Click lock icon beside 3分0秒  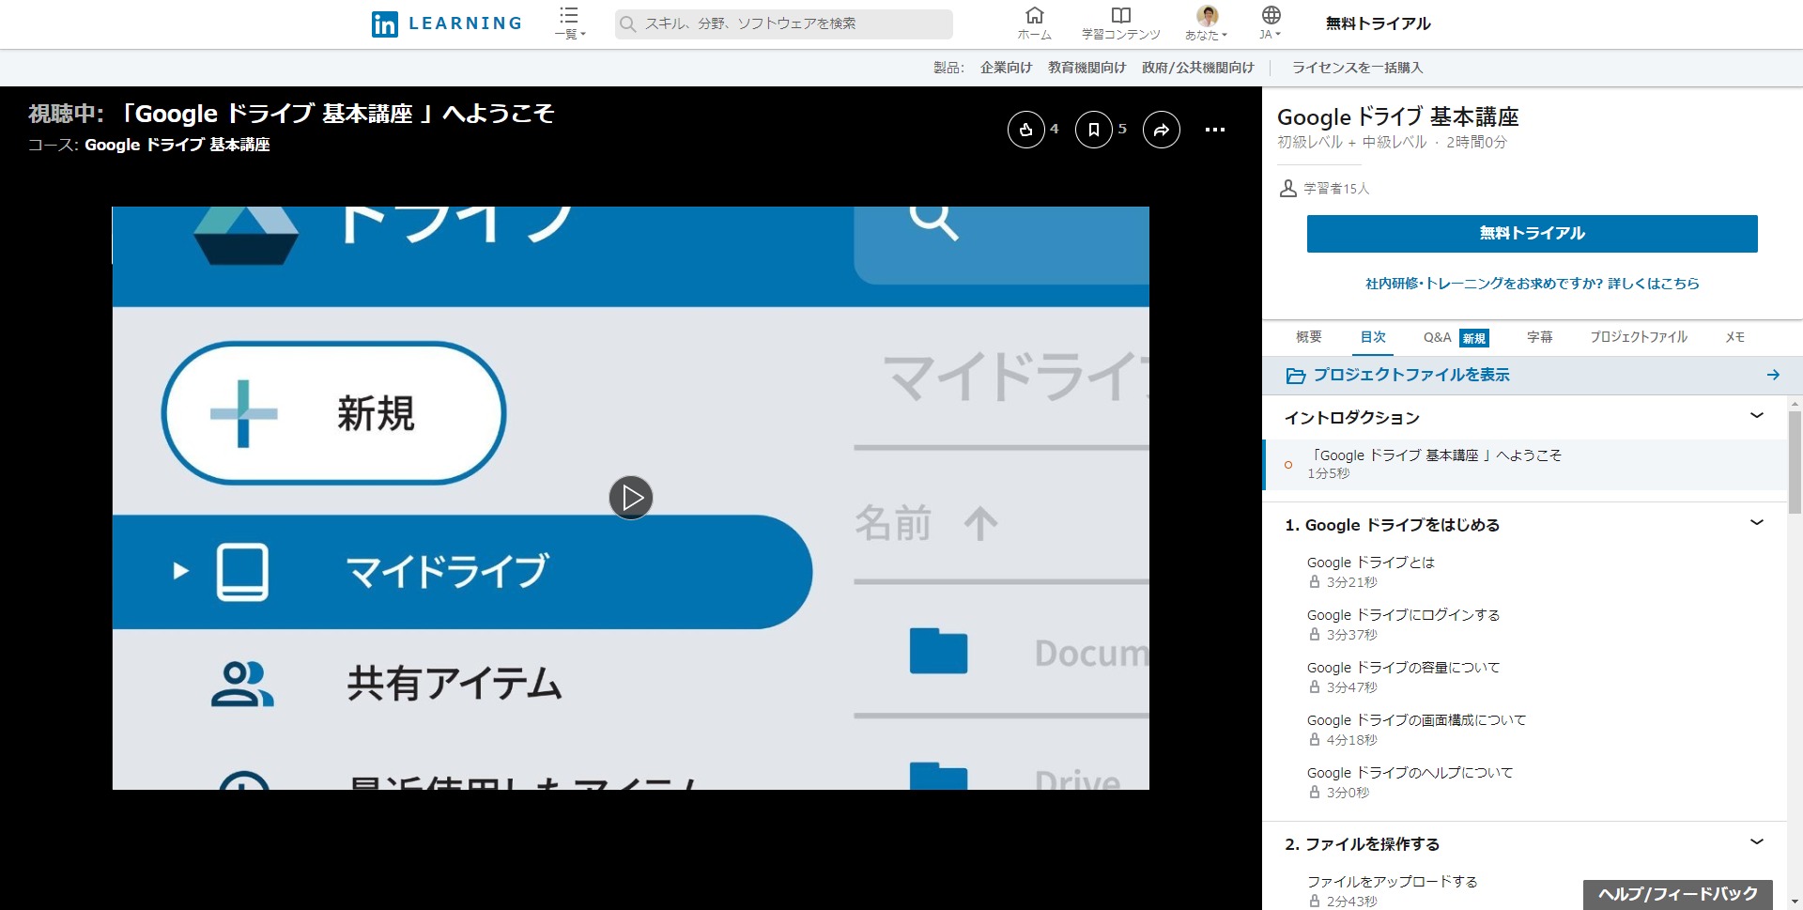tap(1314, 793)
